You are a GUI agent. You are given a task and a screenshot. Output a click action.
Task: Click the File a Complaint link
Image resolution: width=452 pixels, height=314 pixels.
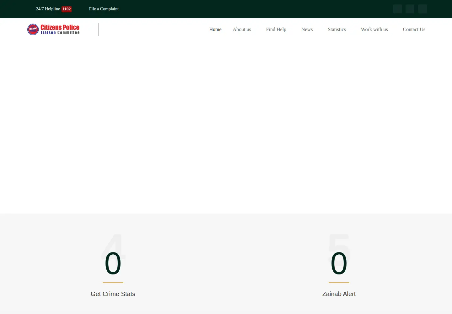pos(104,9)
